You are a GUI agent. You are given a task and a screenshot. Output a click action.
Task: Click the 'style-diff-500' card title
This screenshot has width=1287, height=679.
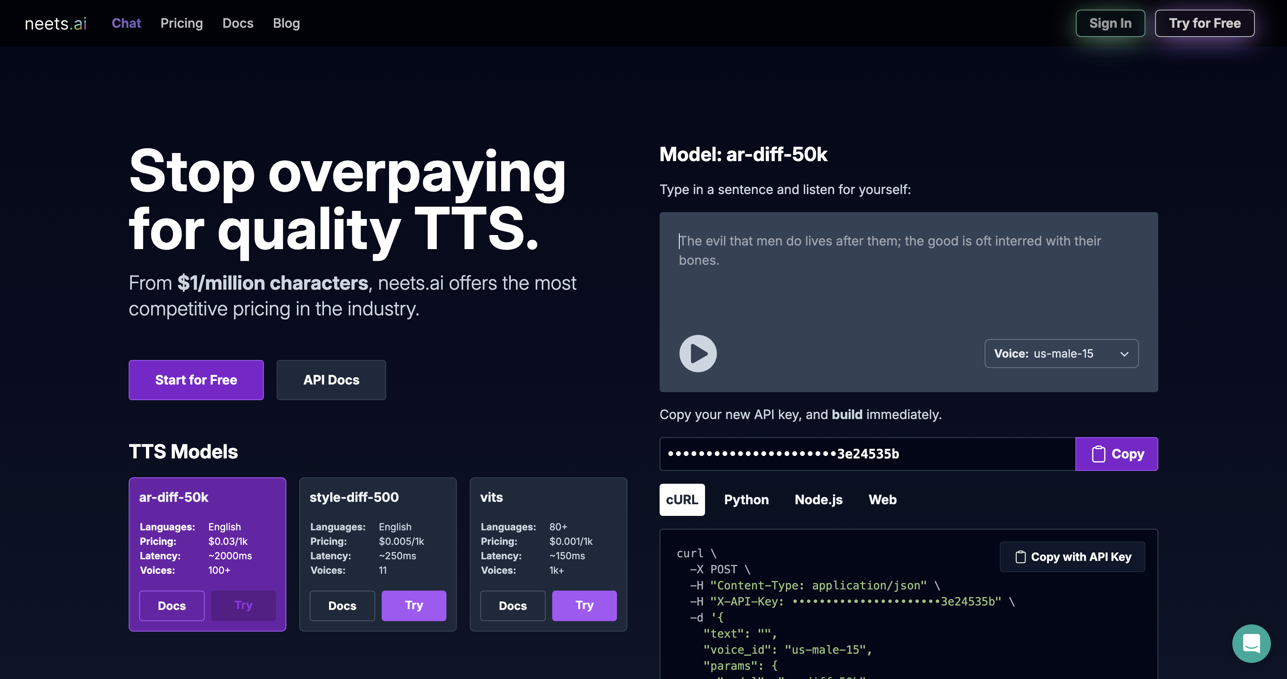[354, 497]
